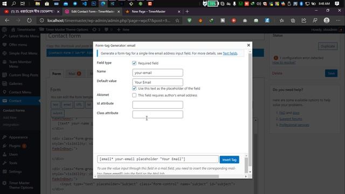Open Windows taskbar search
345x194 pixels.
pyautogui.click(x=13, y=4)
